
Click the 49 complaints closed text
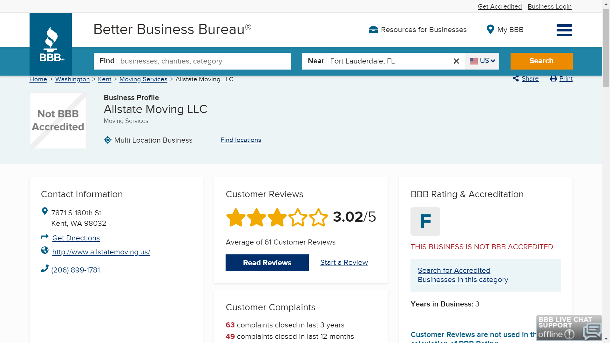point(290,336)
